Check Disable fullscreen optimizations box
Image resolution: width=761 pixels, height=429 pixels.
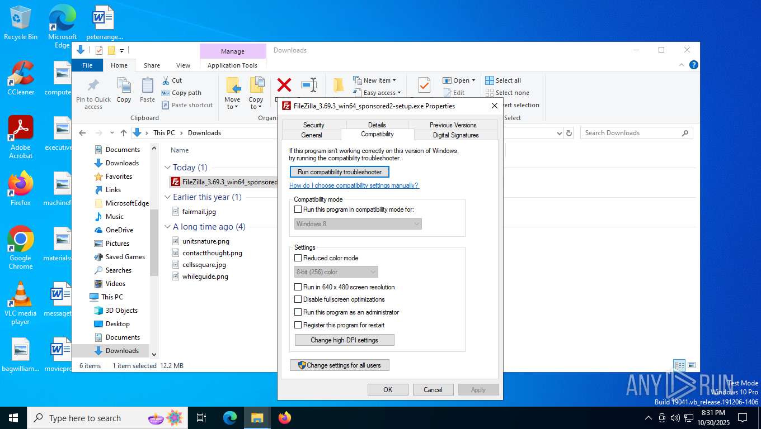click(x=298, y=299)
